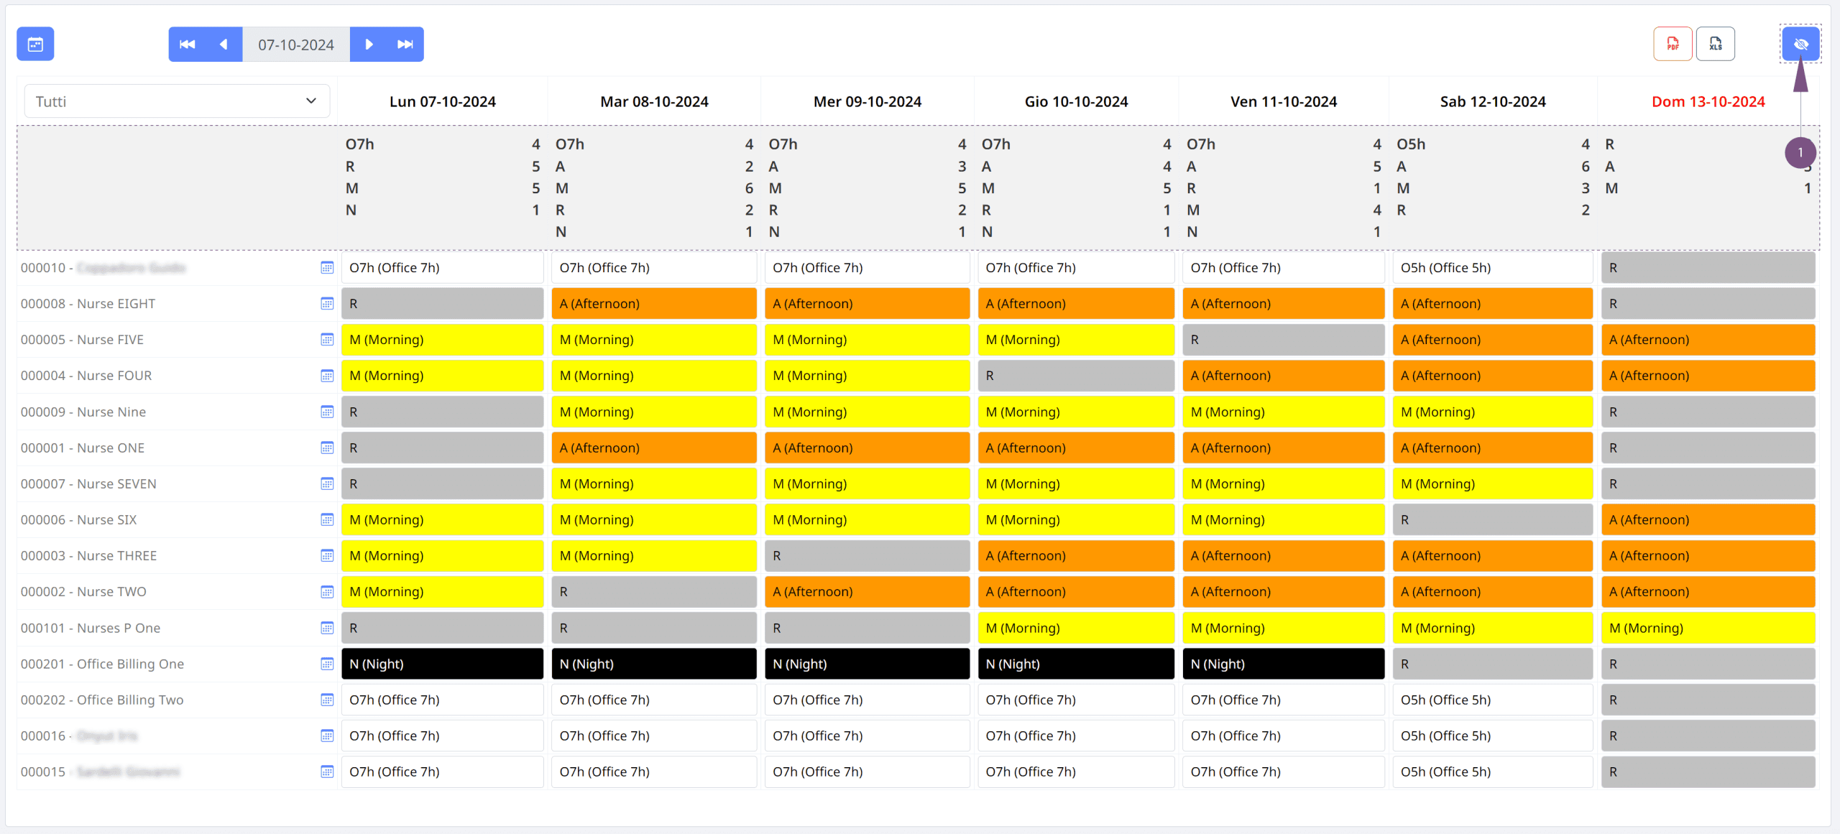Open calendar icon for Nurse FIVE
Viewport: 1840px width, 834px height.
tap(327, 340)
